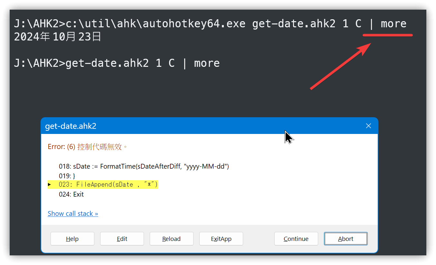Terminate script via ExitApp button

[221, 239]
